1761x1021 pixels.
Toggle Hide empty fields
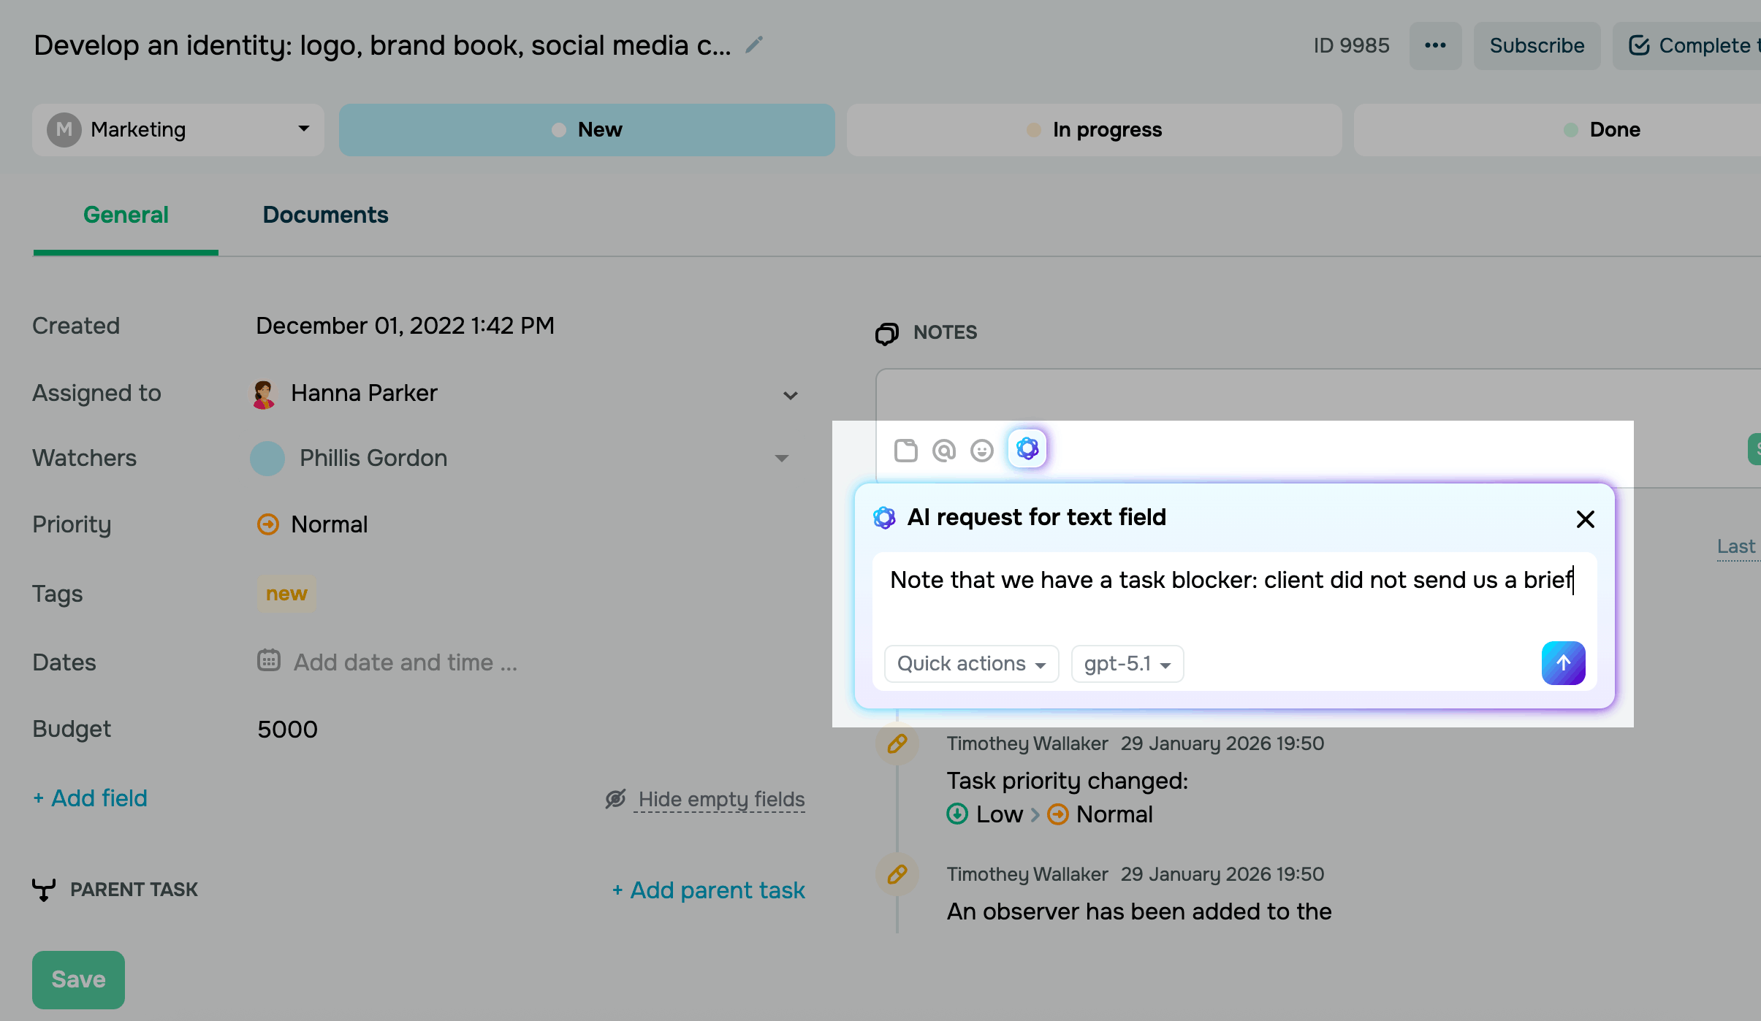pyautogui.click(x=720, y=799)
